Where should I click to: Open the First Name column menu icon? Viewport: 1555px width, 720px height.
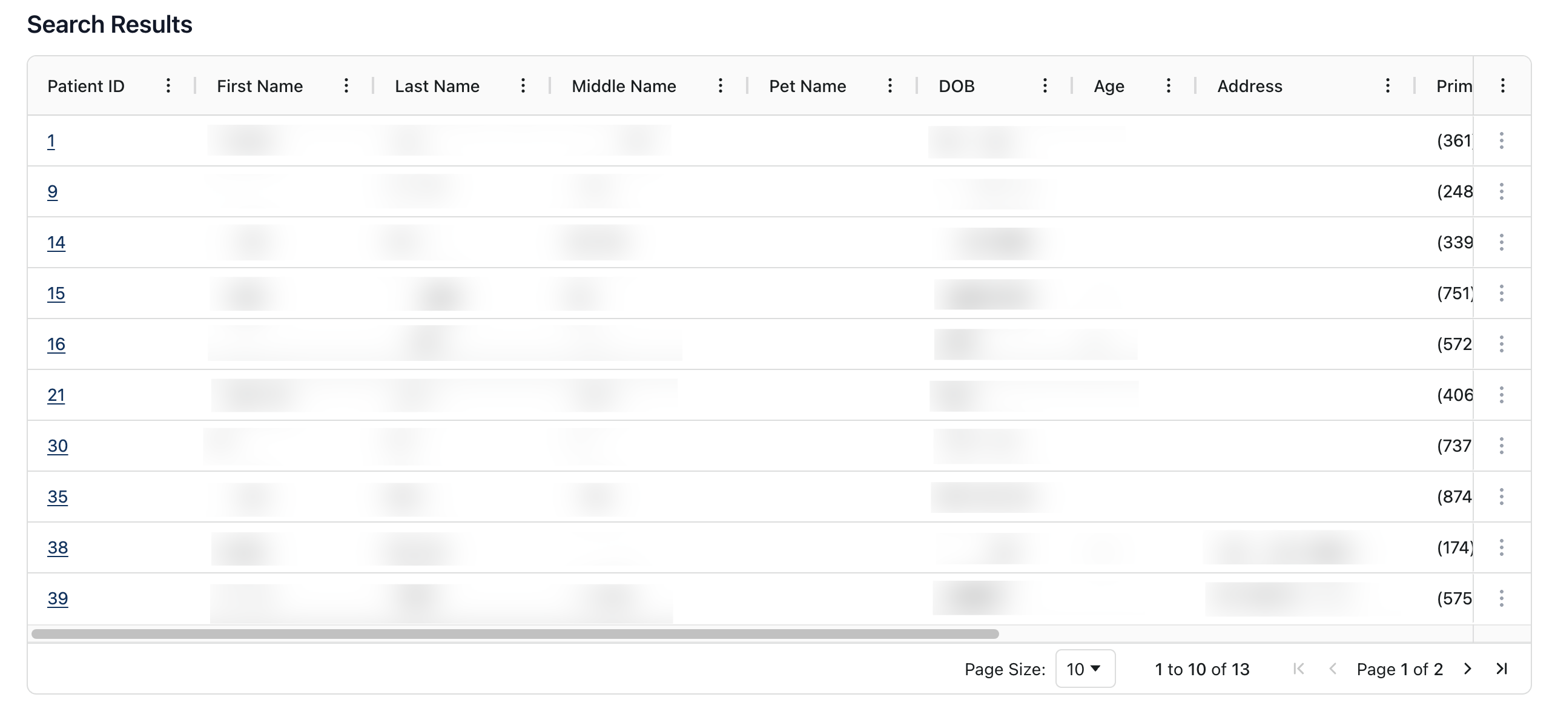[346, 86]
